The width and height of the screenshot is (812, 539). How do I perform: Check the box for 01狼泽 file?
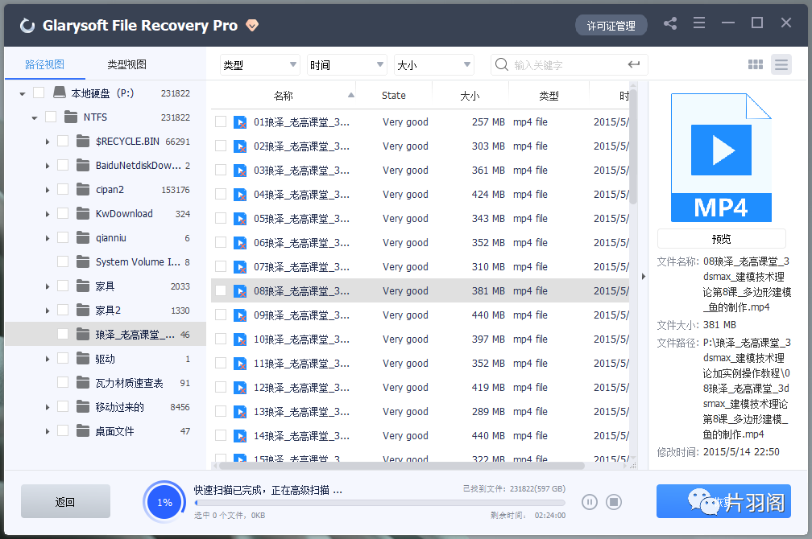[x=221, y=121]
